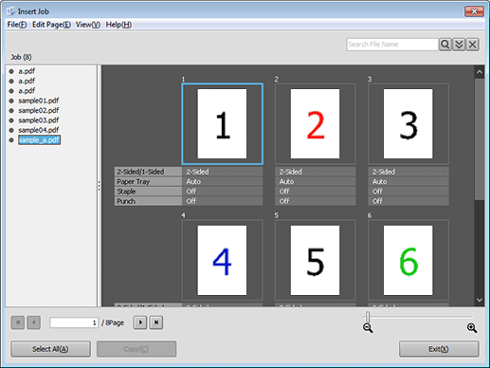Click the zoom in magnifier icon

[472, 328]
